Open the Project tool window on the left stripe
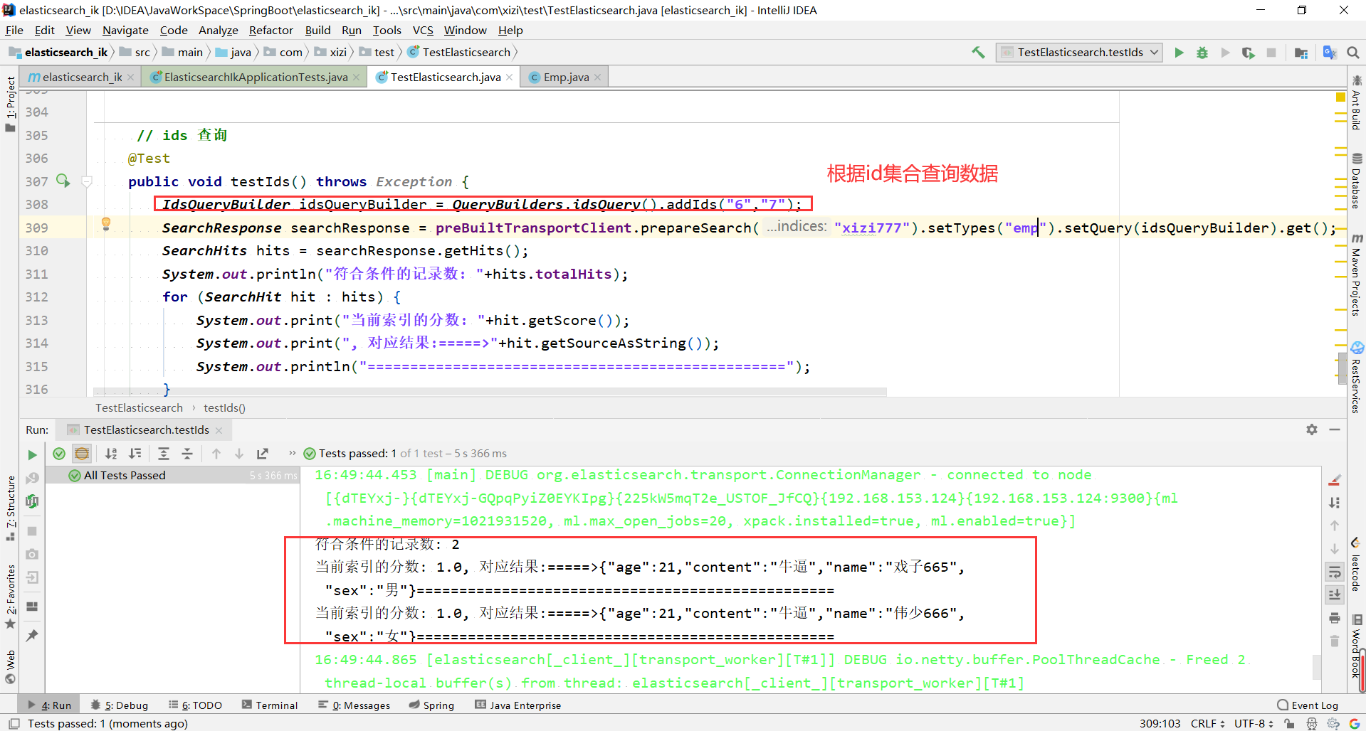 10,103
